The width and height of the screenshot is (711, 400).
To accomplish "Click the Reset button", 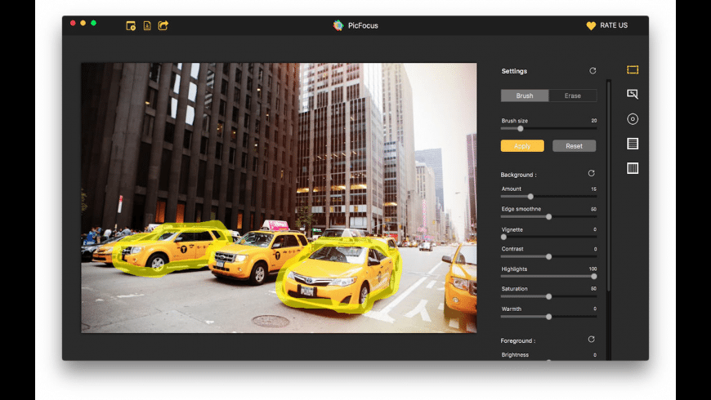I will [x=574, y=146].
